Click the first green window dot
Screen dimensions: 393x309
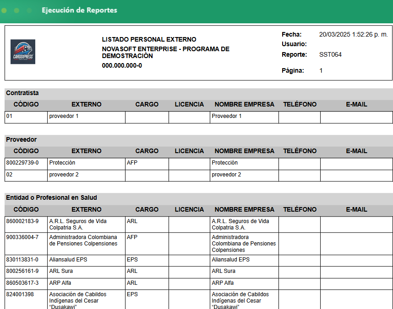click(4, 11)
